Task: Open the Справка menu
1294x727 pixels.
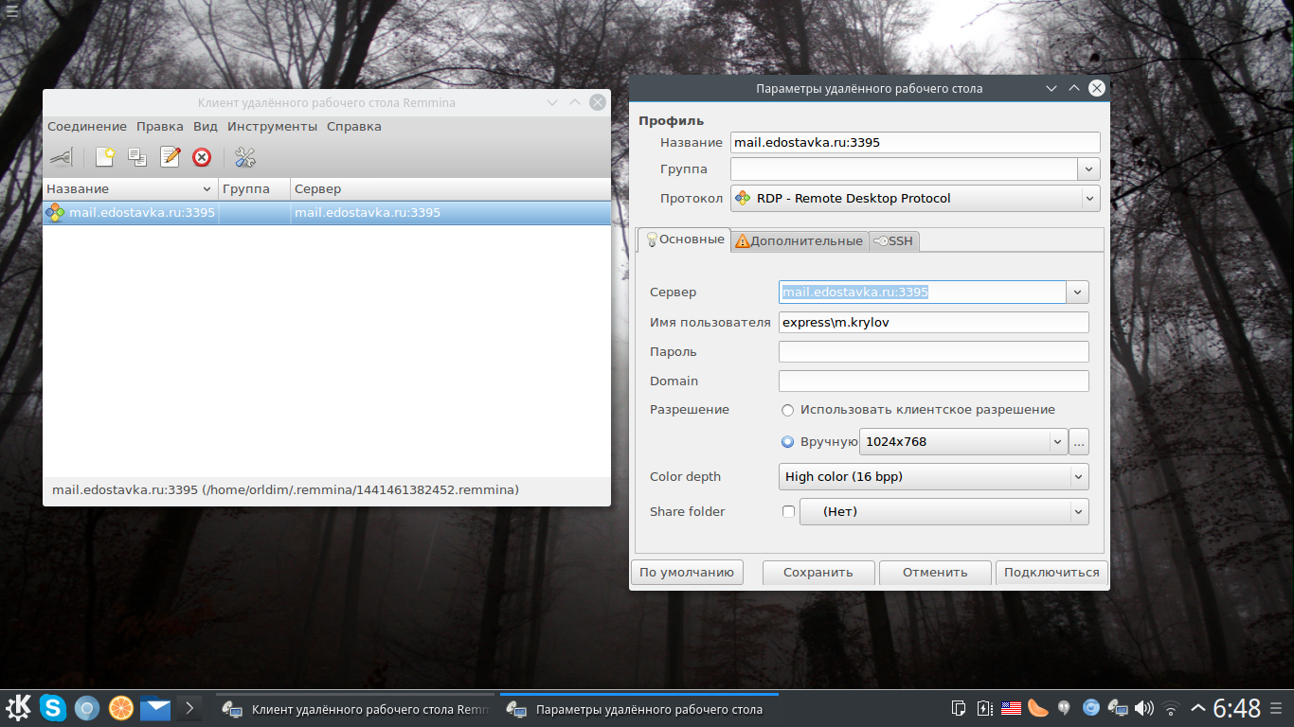Action: 354,127
